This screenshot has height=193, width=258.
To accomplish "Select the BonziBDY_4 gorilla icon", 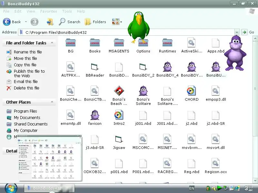I will tap(167, 67).
